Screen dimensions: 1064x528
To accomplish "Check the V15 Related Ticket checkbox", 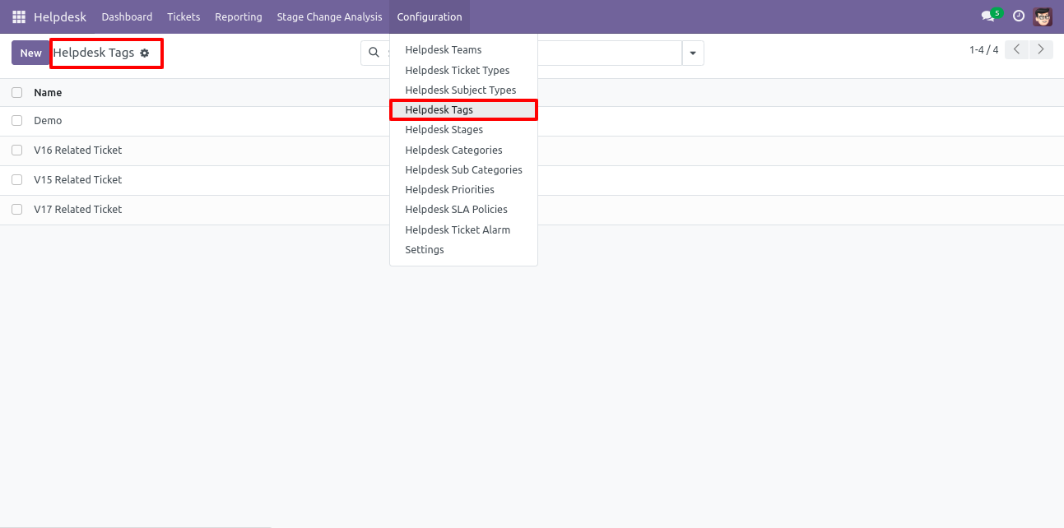I will click(16, 180).
